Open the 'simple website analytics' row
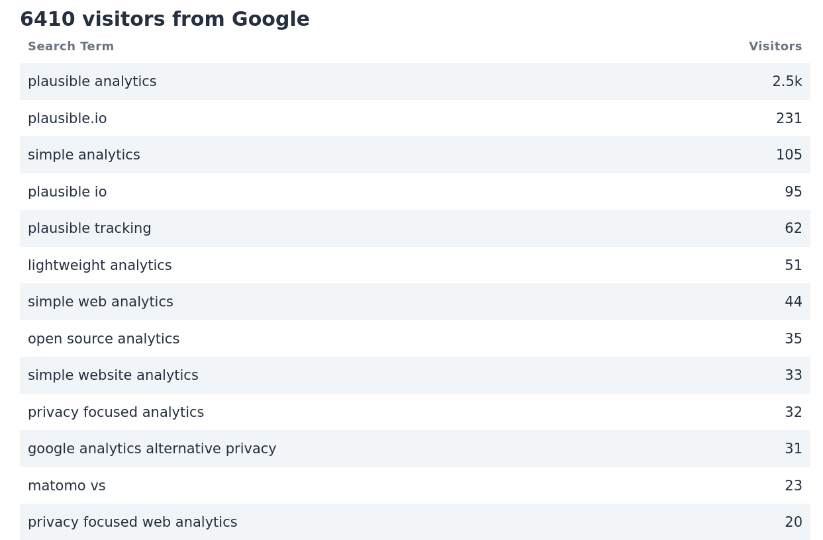Viewport: 823px width, 540px height. (x=113, y=375)
